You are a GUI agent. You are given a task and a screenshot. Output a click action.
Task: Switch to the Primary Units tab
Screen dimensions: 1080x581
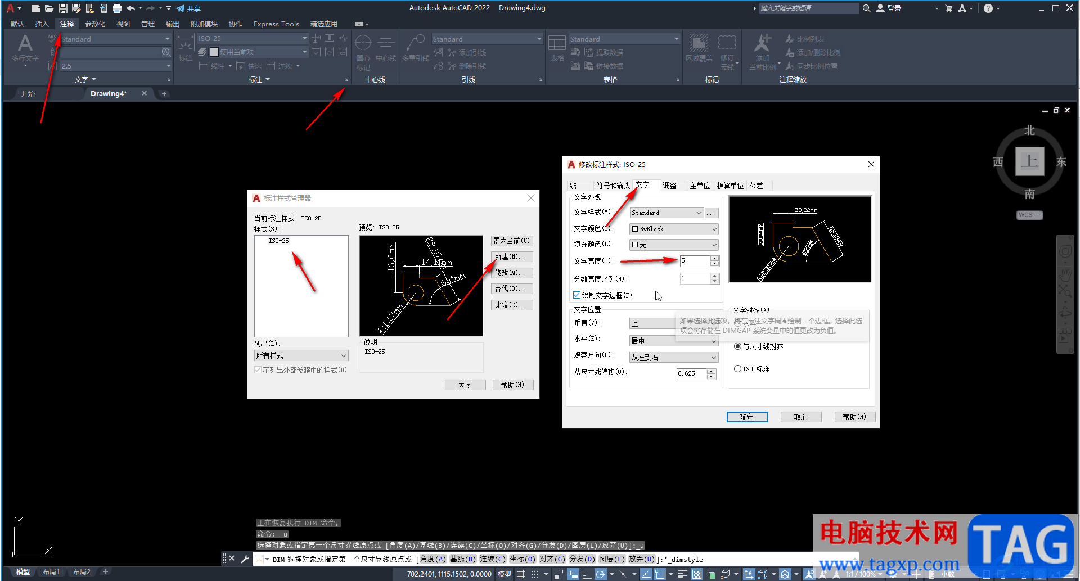pyautogui.click(x=700, y=186)
